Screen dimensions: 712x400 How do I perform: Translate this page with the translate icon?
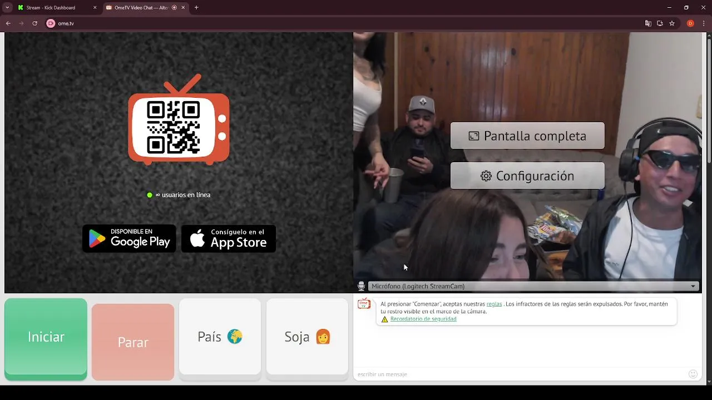648,23
